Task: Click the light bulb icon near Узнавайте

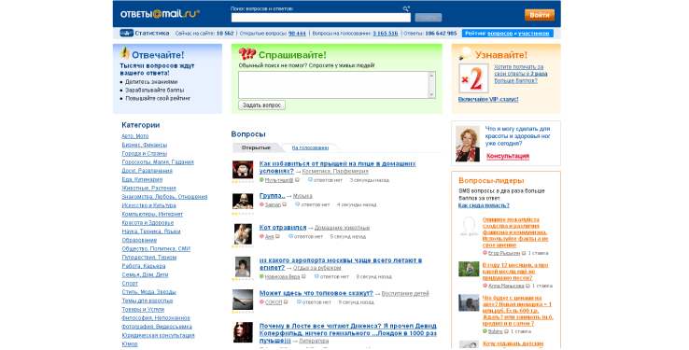Action: pos(464,53)
